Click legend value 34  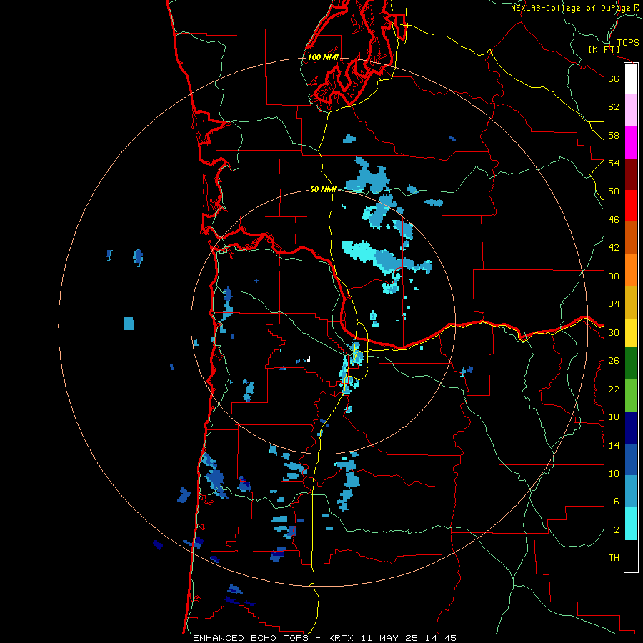[614, 304]
